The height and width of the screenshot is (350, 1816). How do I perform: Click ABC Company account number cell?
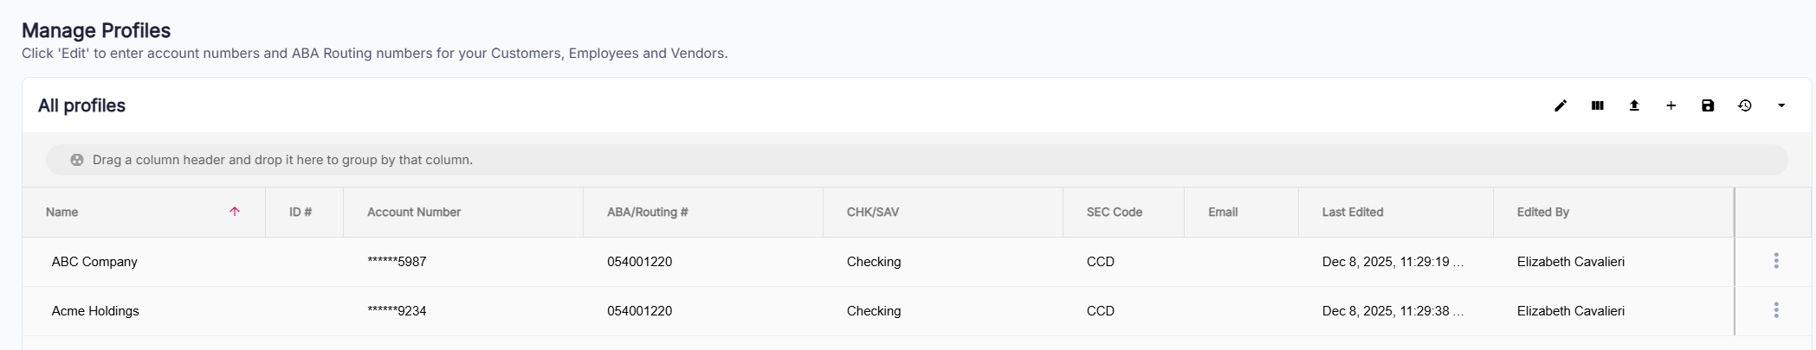397,262
